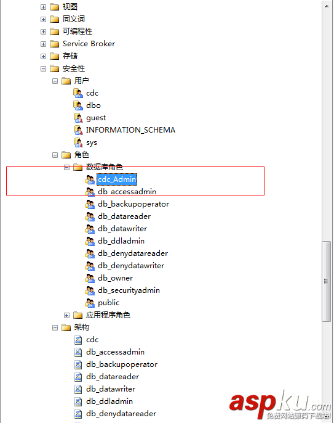Viewport: 334px width, 423px height.
Task: Click the db_denydatareader role icon
Action: [x=90, y=253]
